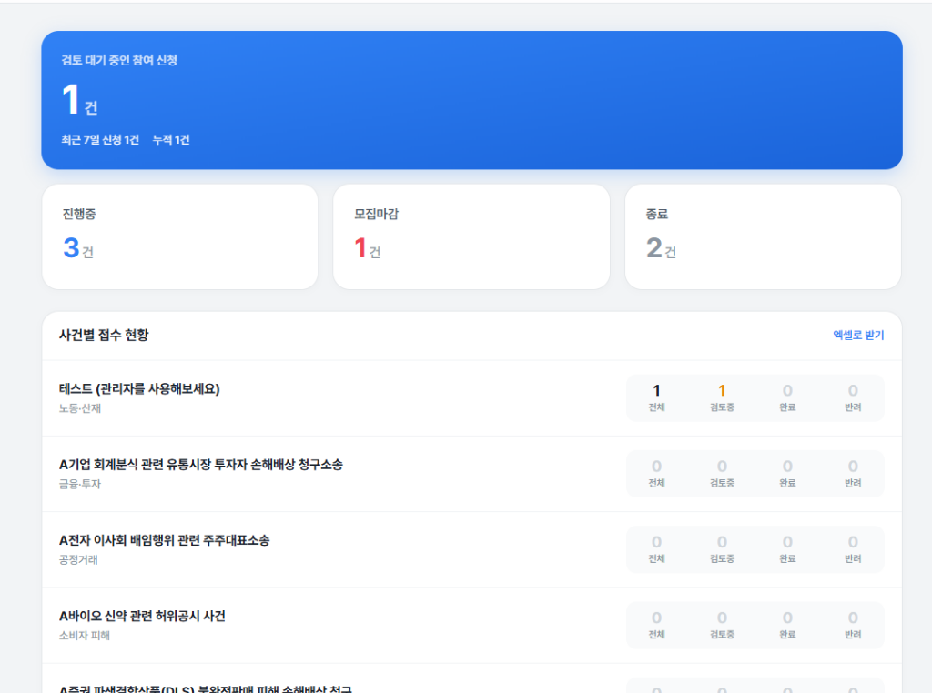Select the 종료 2건 summary card
Viewport: 932px width, 693px height.
[764, 237]
